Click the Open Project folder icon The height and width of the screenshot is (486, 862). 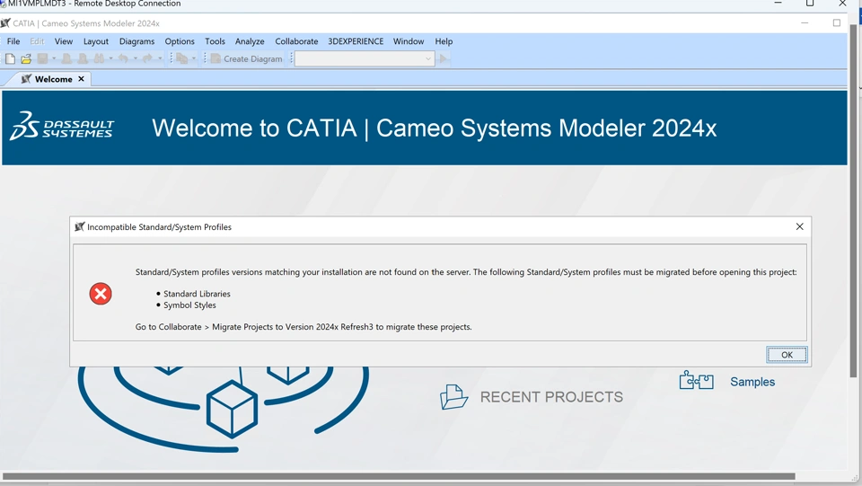click(x=26, y=58)
